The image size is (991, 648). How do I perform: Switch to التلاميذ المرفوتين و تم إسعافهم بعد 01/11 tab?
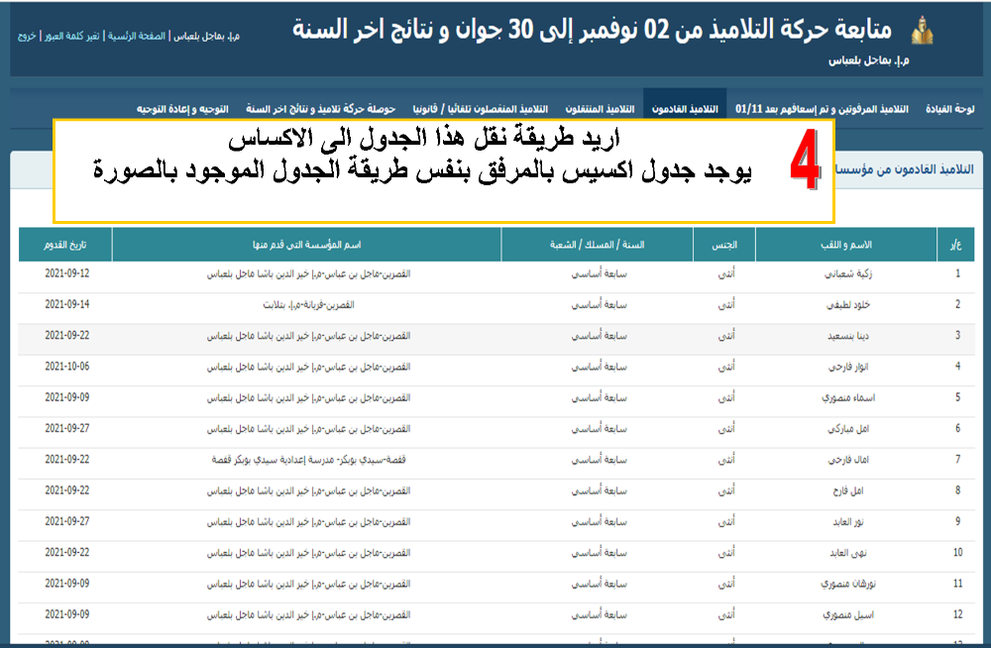[822, 109]
